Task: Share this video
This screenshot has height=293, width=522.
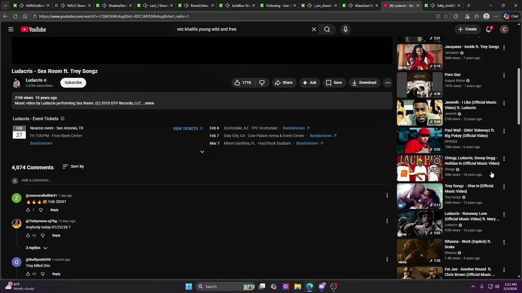Action: pos(283,83)
